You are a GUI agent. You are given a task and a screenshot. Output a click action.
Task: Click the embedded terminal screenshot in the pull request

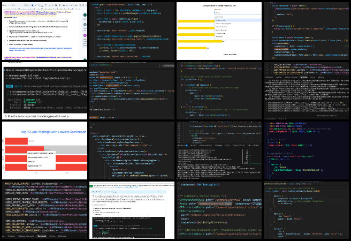(x=128, y=227)
